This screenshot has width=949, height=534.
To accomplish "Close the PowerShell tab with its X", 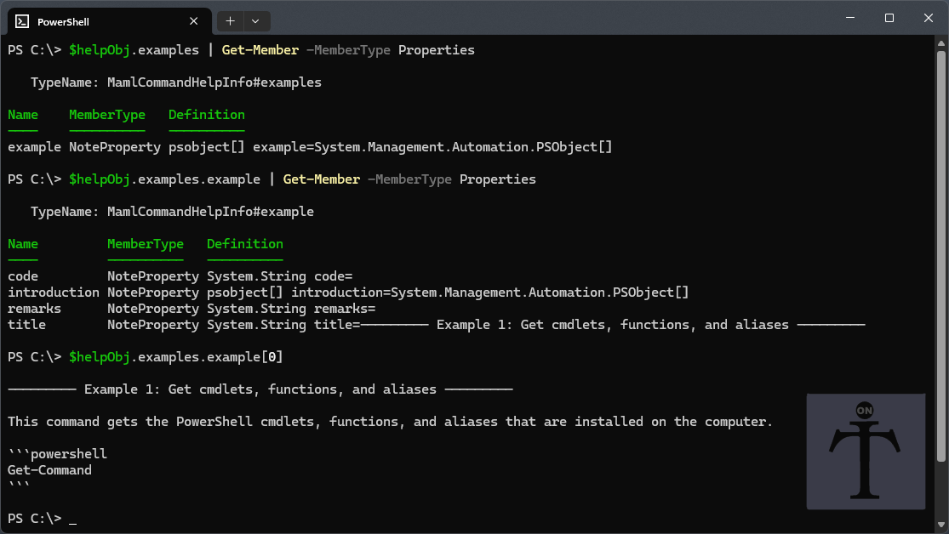I will click(x=193, y=20).
